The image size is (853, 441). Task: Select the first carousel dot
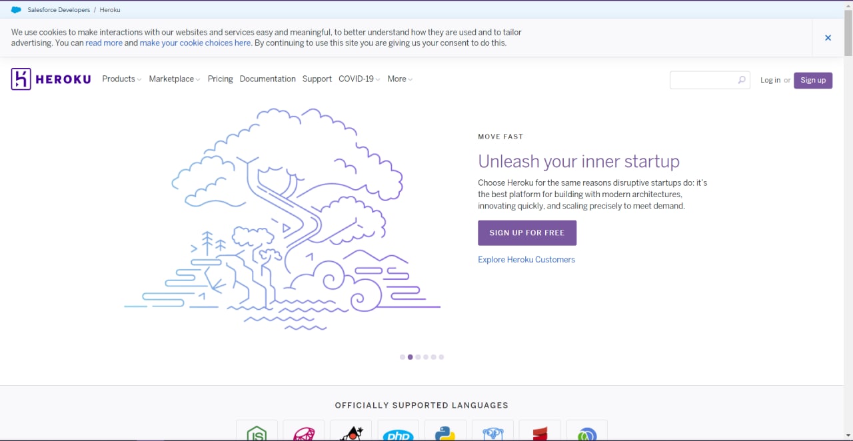[x=403, y=357]
